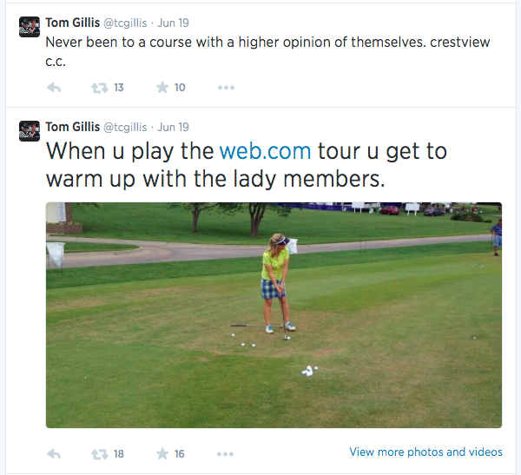521x475 pixels.
Task: Click @tcgillis handle on first tweet
Action: point(125,22)
